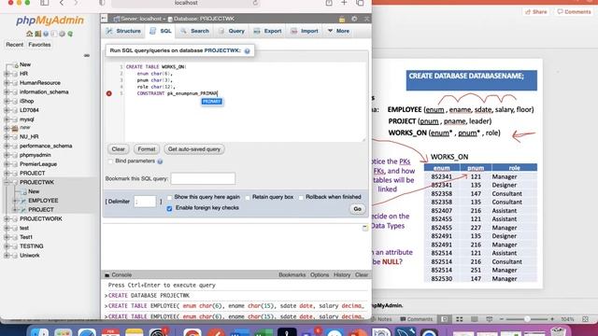Viewport: 598px width, 336px height.
Task: Switch PowerPoint to normal view icon
Action: (x=445, y=319)
